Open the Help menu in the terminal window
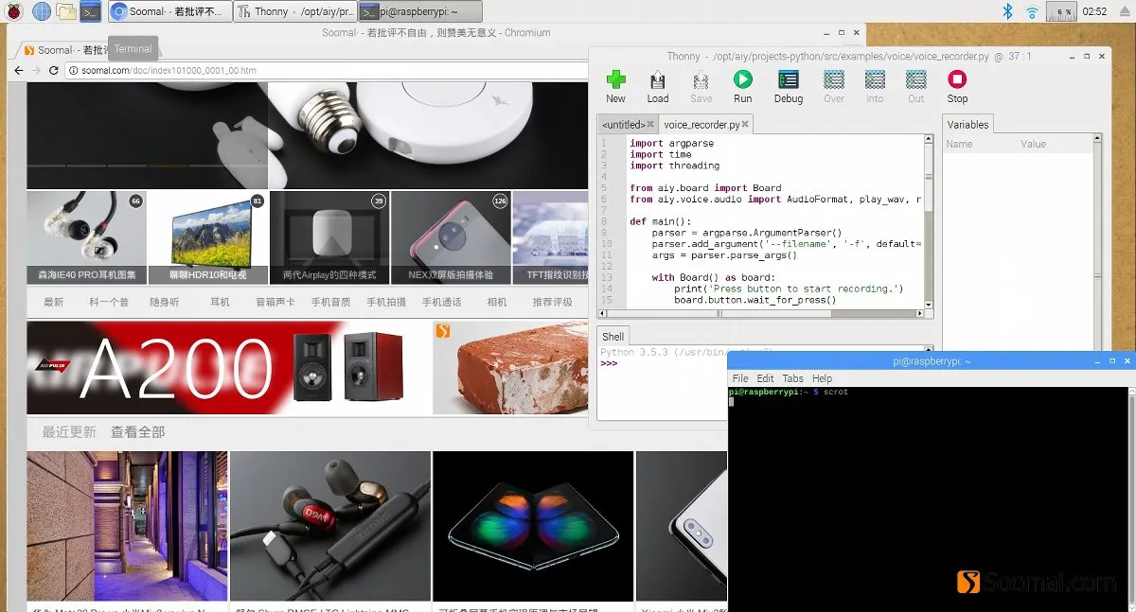 [823, 378]
